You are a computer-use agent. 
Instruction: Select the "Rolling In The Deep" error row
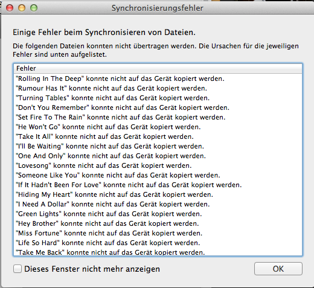[158, 78]
